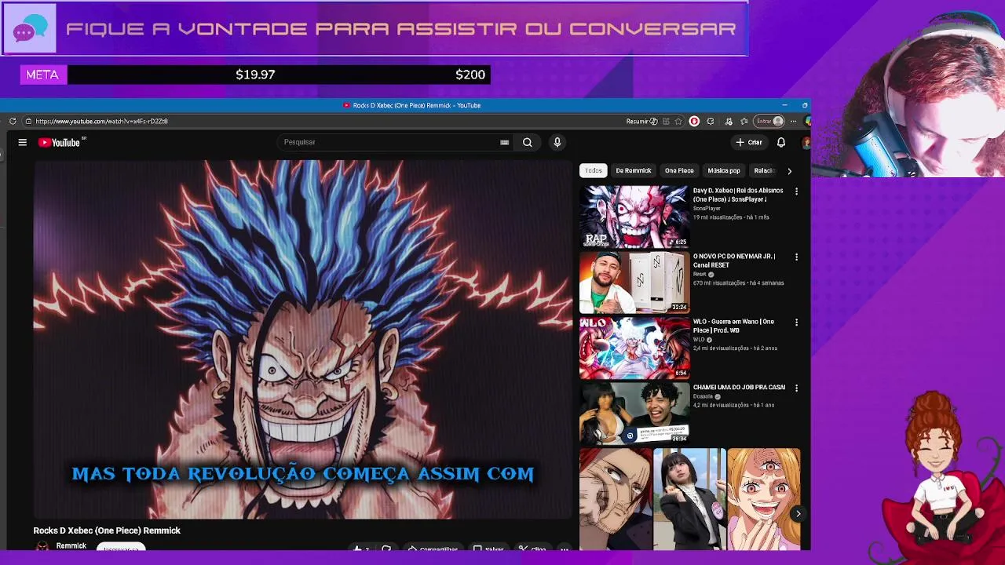The image size is (1005, 565).
Task: Select the De Remmick filter chip
Action: click(634, 170)
